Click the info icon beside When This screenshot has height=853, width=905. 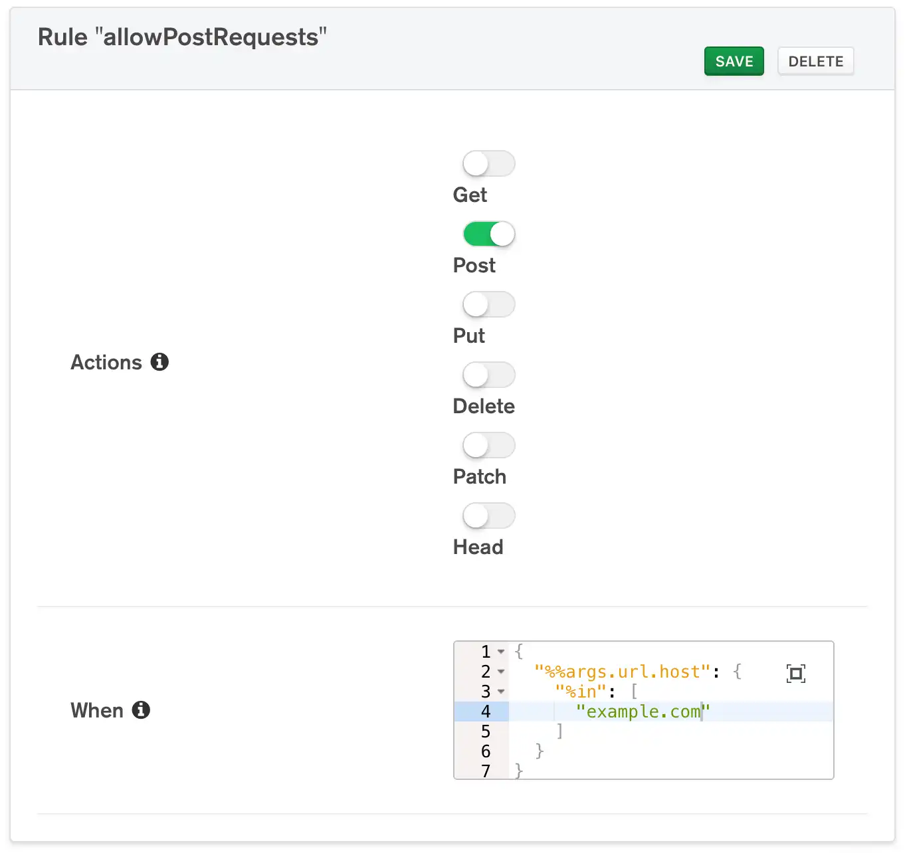[141, 710]
